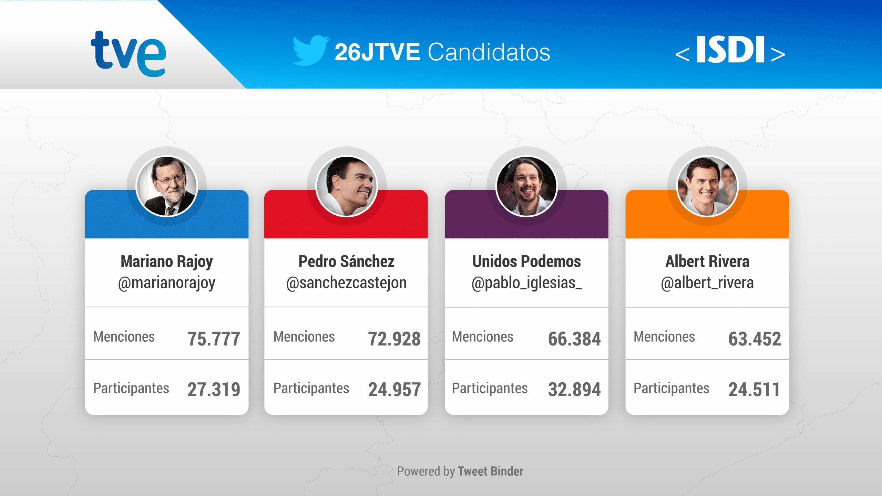Click Rajoy's Menciones value 75.777
This screenshot has height=496, width=882.
[214, 339]
